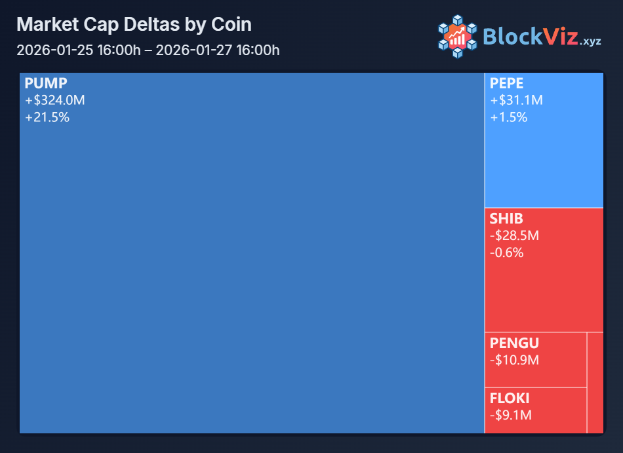Click the Market Cap Deltas by Coin title
Viewport: 623px width, 453px height.
tap(134, 24)
